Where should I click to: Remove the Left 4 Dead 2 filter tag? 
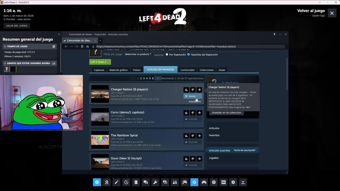[109, 62]
